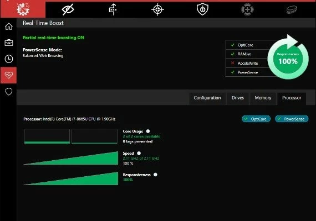Click the green '100%' responsiveness value
The height and width of the screenshot is (221, 316).
[128, 180]
